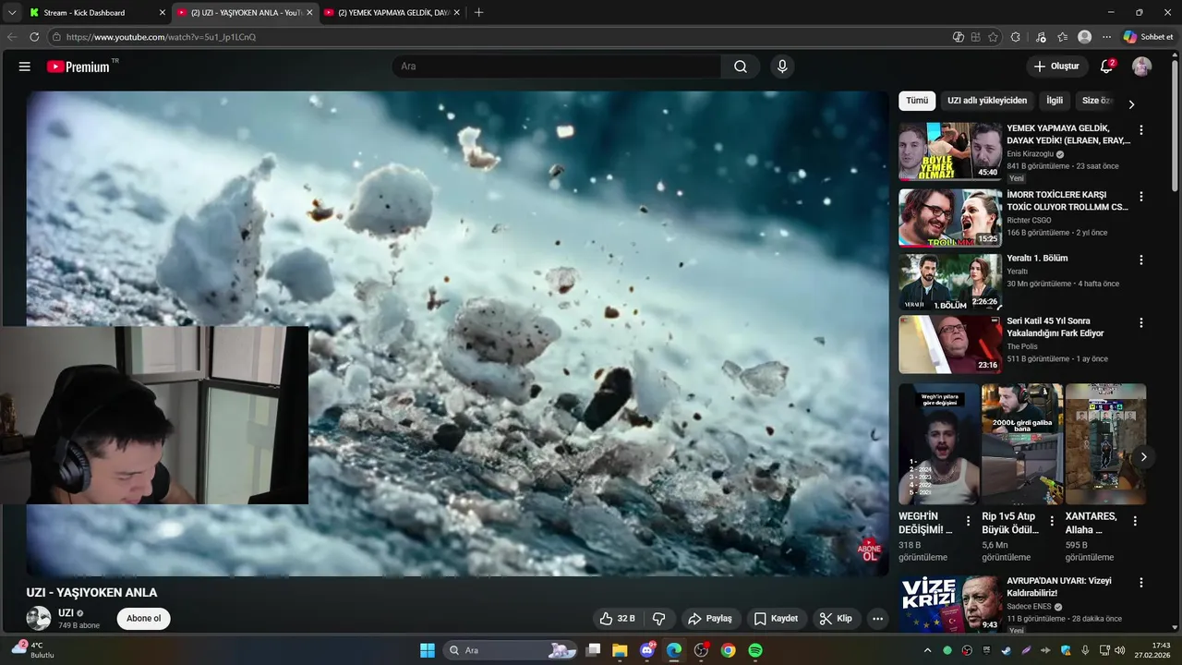Open options for YEMEK YAPMAYA GELDİK video

coord(1140,130)
